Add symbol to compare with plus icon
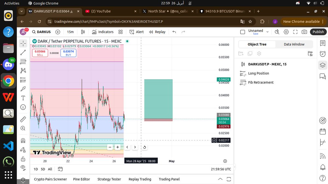The height and width of the screenshot is (184, 328). (58, 32)
